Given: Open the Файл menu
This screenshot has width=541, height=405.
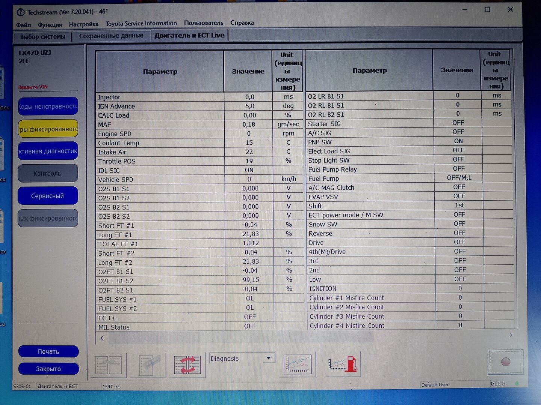Looking at the screenshot, I should (23, 25).
